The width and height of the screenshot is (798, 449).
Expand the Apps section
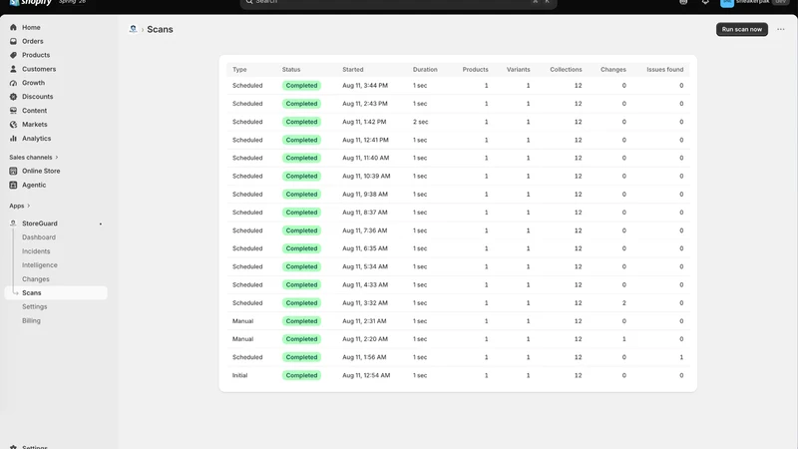coord(19,206)
